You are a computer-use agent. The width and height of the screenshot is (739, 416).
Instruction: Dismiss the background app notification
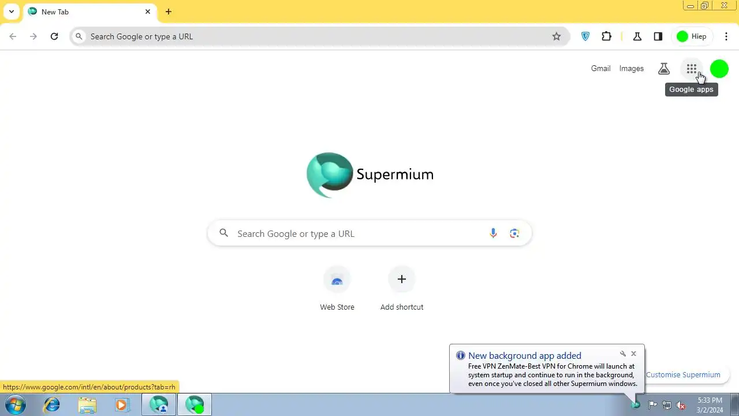633,354
